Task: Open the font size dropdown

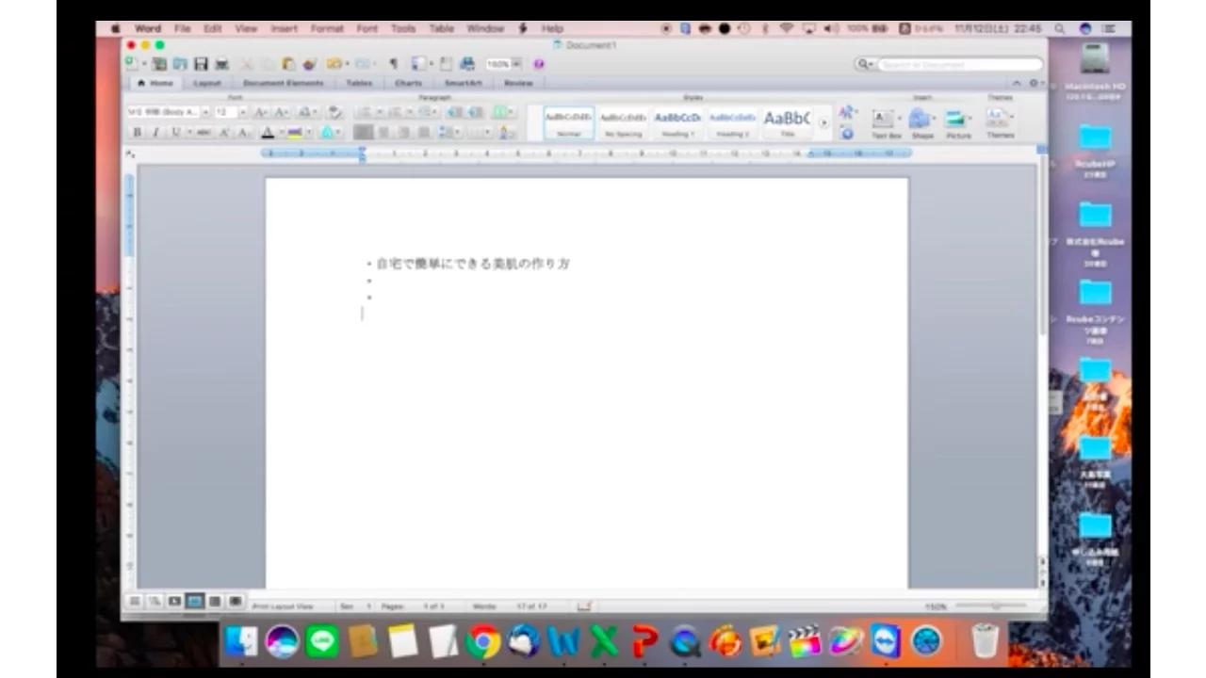Action: [x=242, y=112]
